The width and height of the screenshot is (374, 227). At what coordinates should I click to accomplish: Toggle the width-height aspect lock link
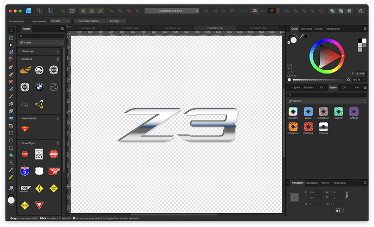[346, 195]
